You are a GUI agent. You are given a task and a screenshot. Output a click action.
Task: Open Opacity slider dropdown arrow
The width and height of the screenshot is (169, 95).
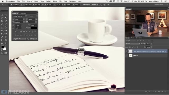click(x=151, y=44)
